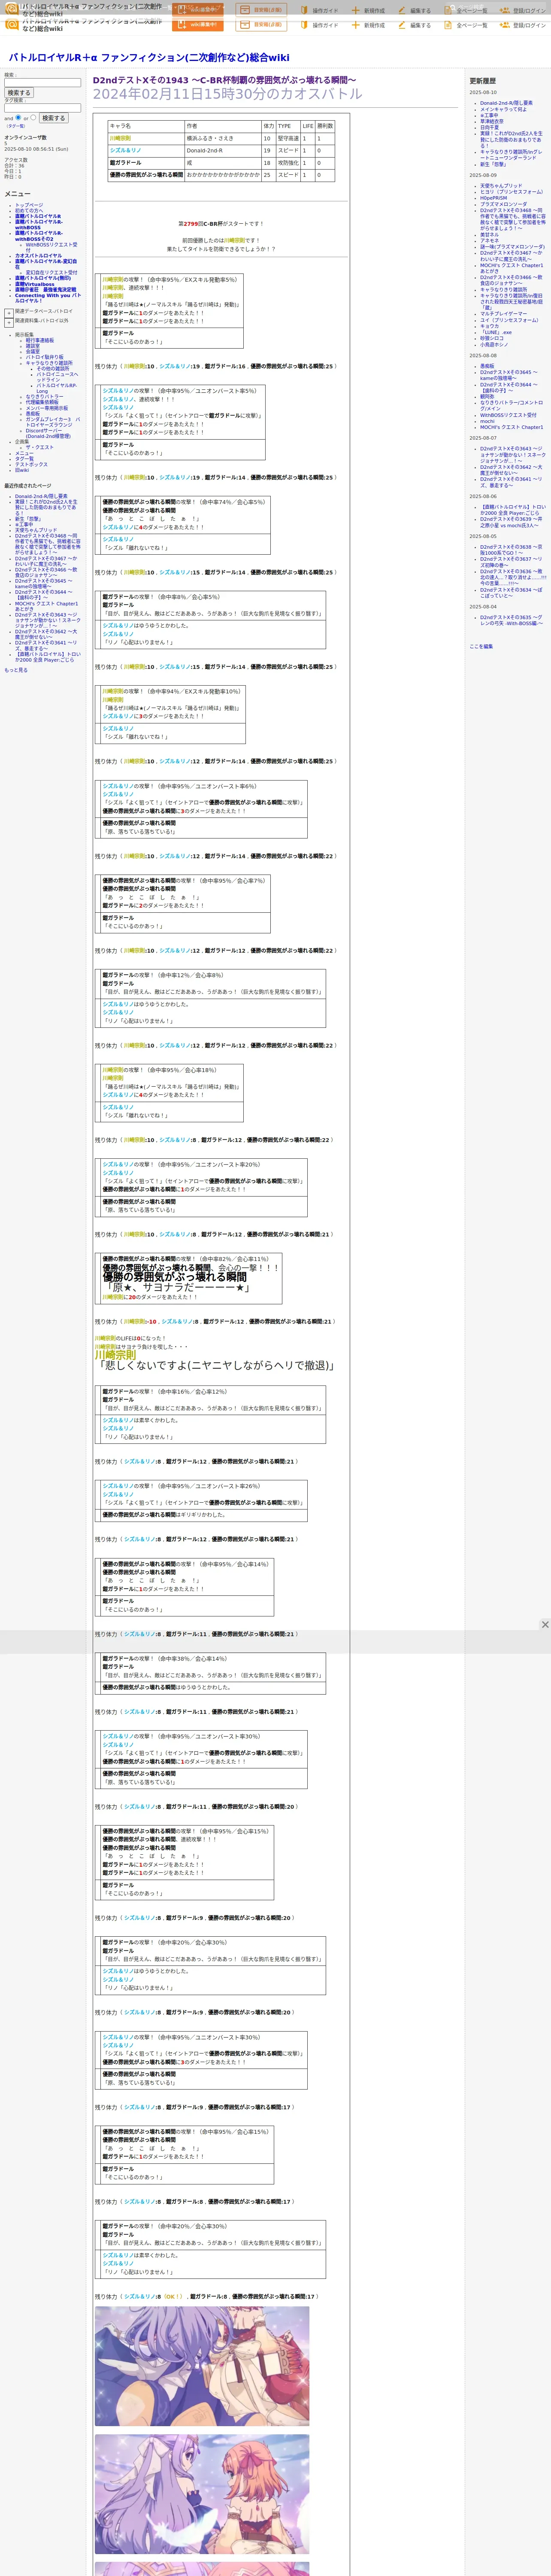Open 直轄@雀荘 最強雀鬼決定戦 link
The width and height of the screenshot is (551, 2576).
45,290
